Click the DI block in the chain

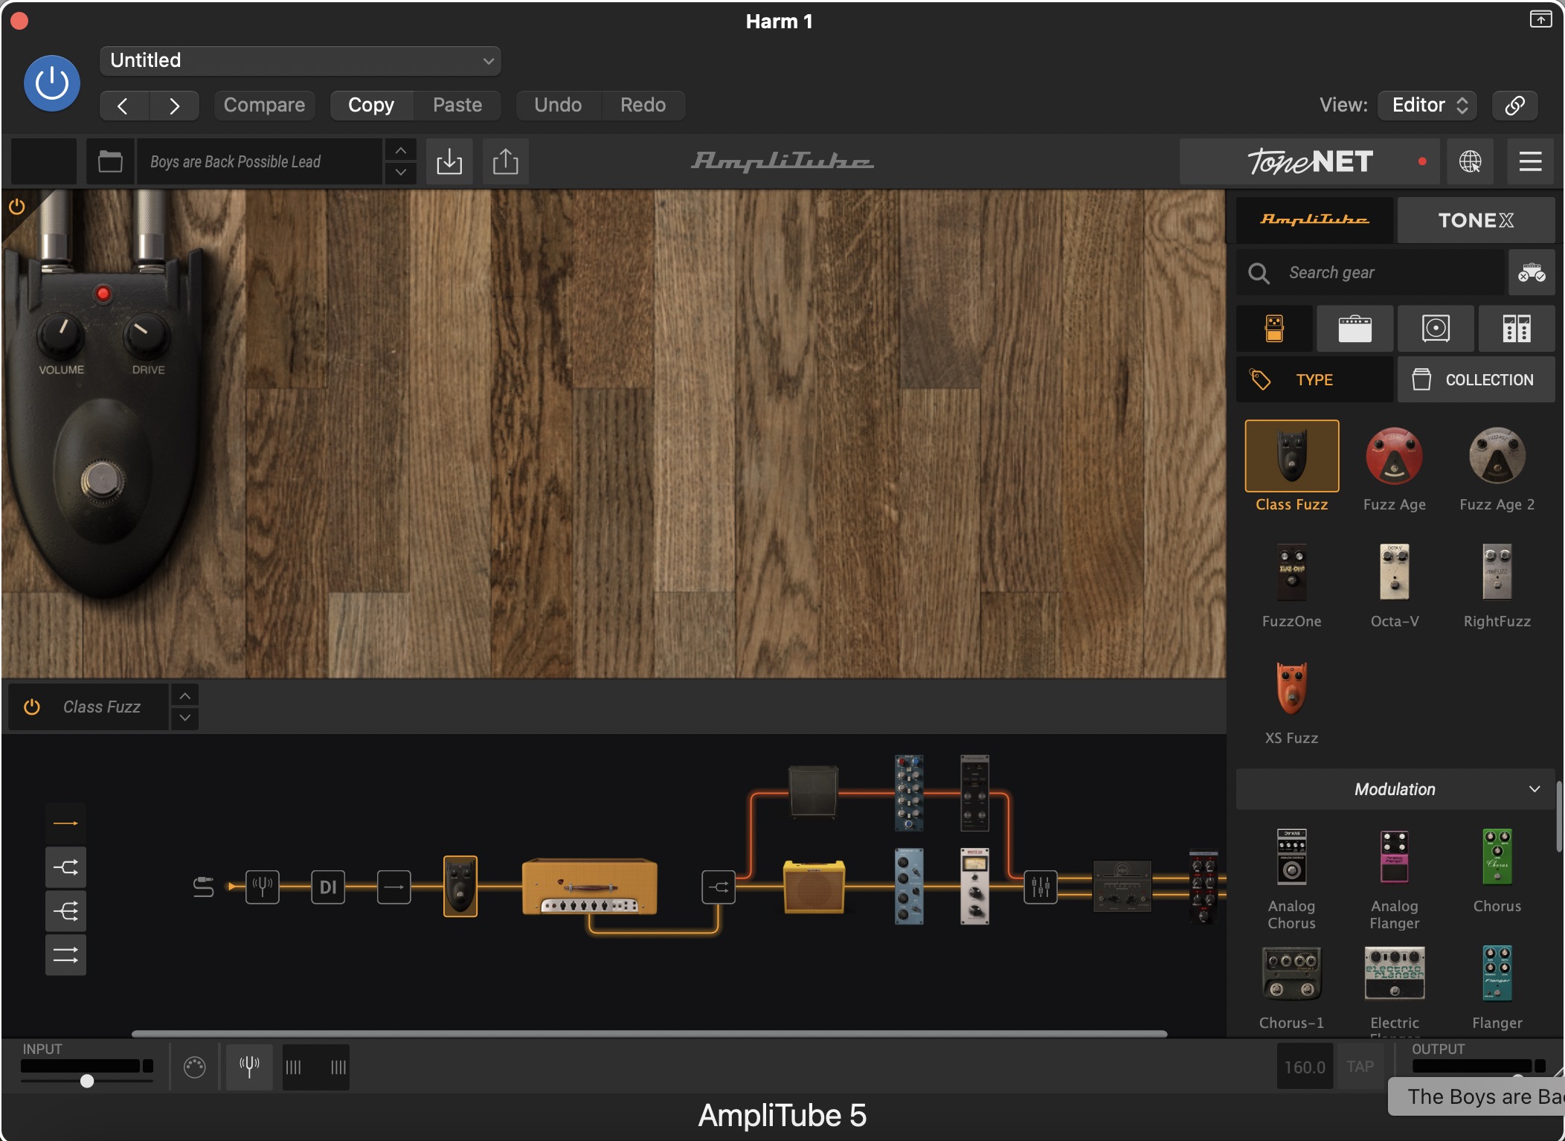coord(328,887)
